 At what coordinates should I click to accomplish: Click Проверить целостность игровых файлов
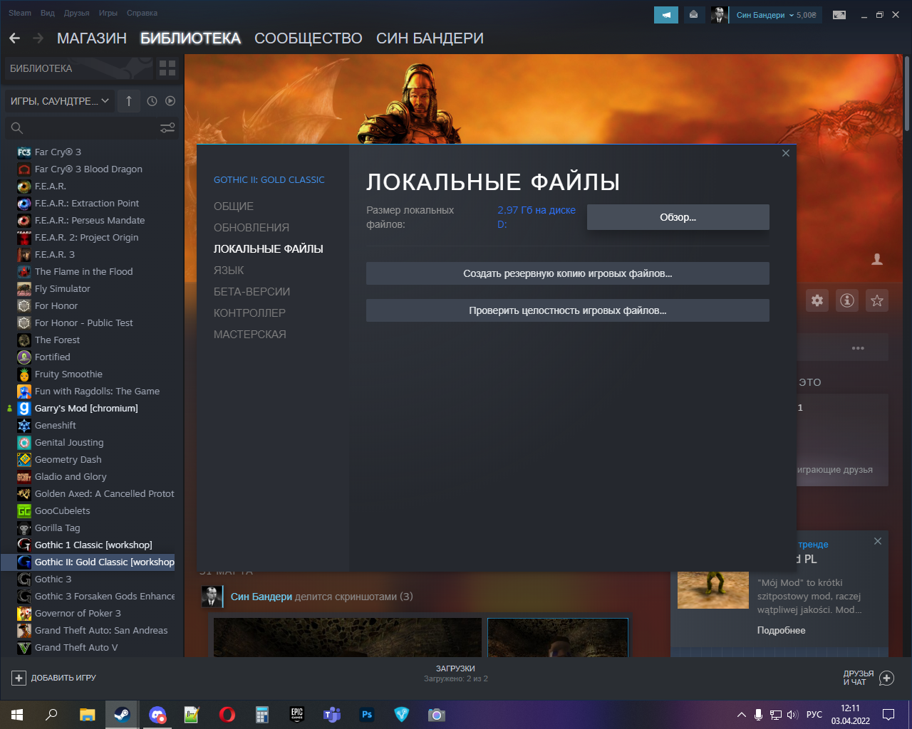click(568, 310)
